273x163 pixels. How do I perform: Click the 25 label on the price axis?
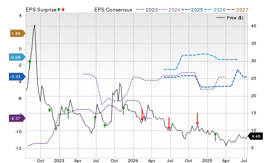253,79
